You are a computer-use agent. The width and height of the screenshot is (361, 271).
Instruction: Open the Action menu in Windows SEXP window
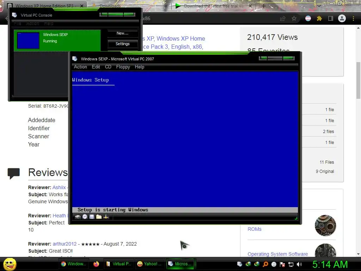pos(80,67)
